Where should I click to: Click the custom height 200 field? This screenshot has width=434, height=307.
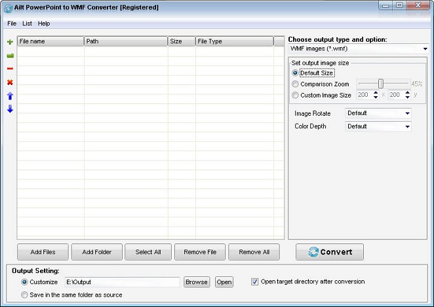[x=397, y=95]
